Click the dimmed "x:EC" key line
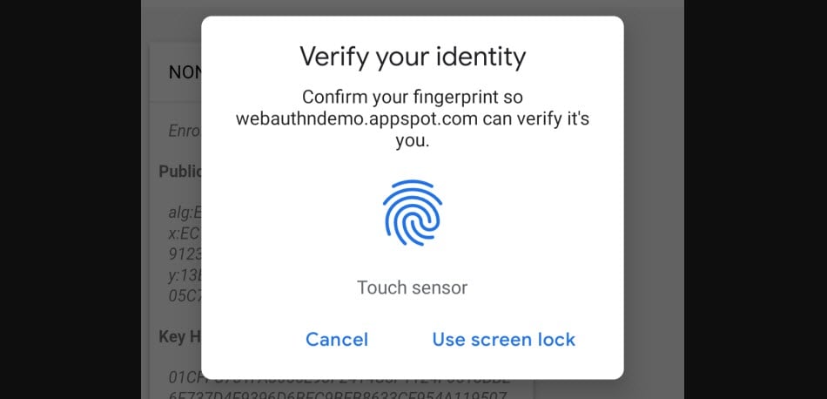This screenshot has height=399, width=827. click(185, 232)
